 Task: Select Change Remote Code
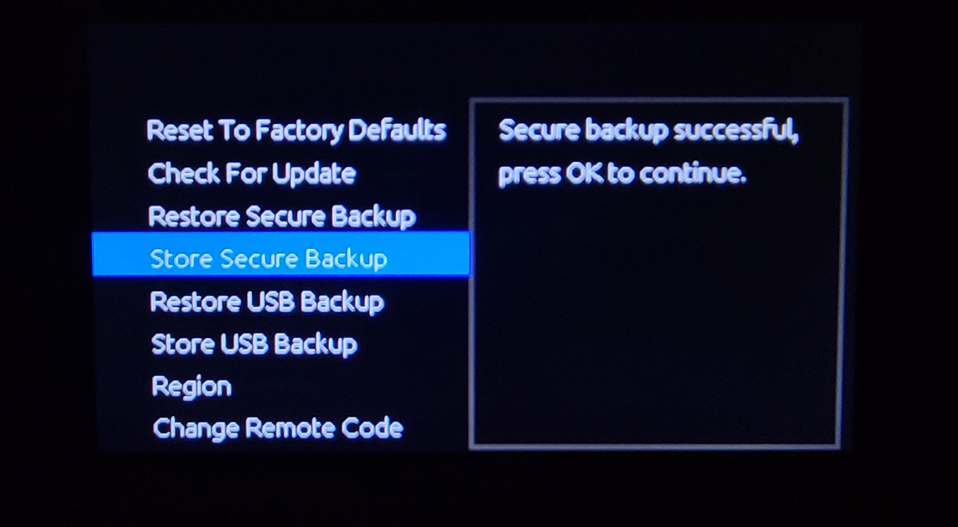[x=278, y=429]
